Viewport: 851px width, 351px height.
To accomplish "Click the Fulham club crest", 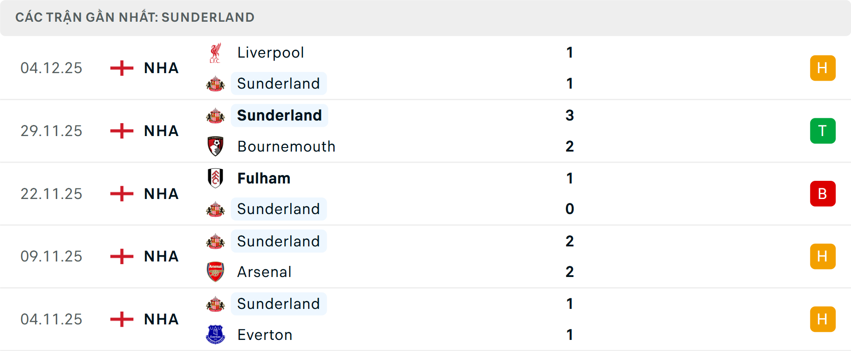I will click(215, 178).
